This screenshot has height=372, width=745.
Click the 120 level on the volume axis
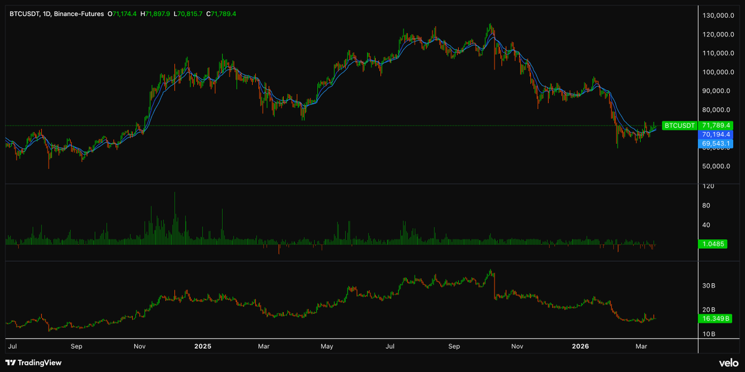click(708, 186)
